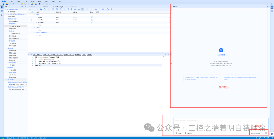
Task: Click the RETURN snippet button
Action: pyautogui.click(x=90, y=55)
